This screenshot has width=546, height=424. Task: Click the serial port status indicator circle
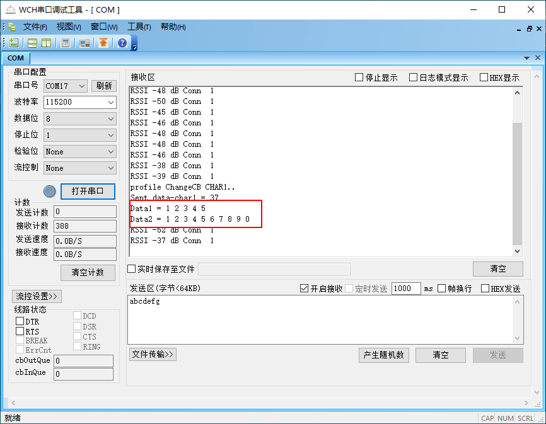pos(49,192)
